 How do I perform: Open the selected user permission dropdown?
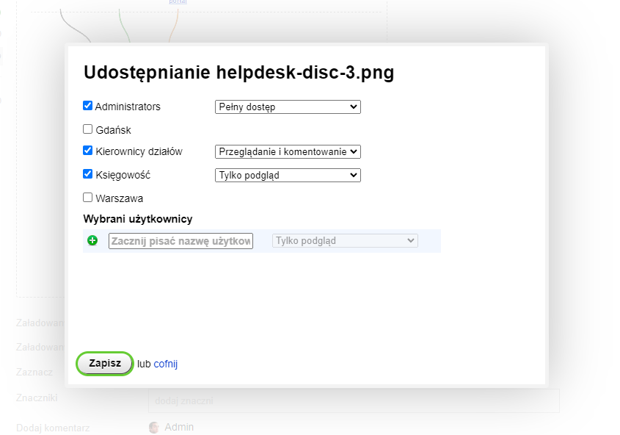(x=344, y=240)
